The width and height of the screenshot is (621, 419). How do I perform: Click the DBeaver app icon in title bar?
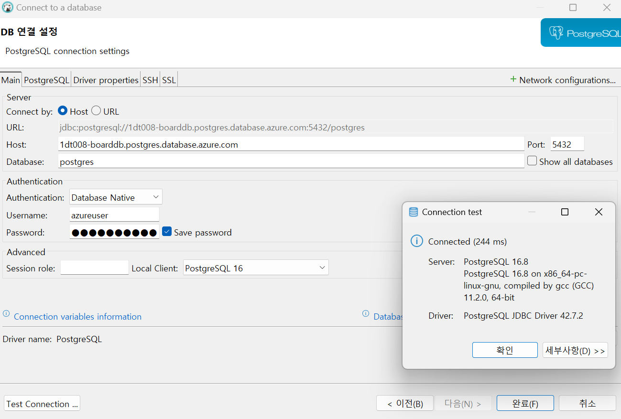click(x=7, y=7)
